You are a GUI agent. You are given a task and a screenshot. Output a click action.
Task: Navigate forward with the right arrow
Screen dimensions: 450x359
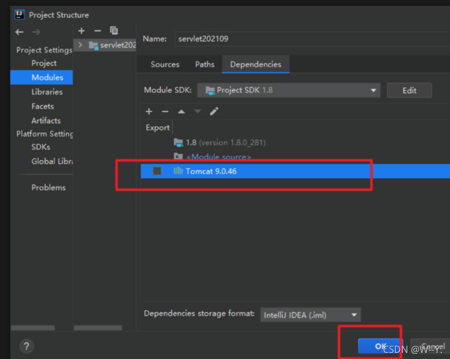[x=36, y=32]
